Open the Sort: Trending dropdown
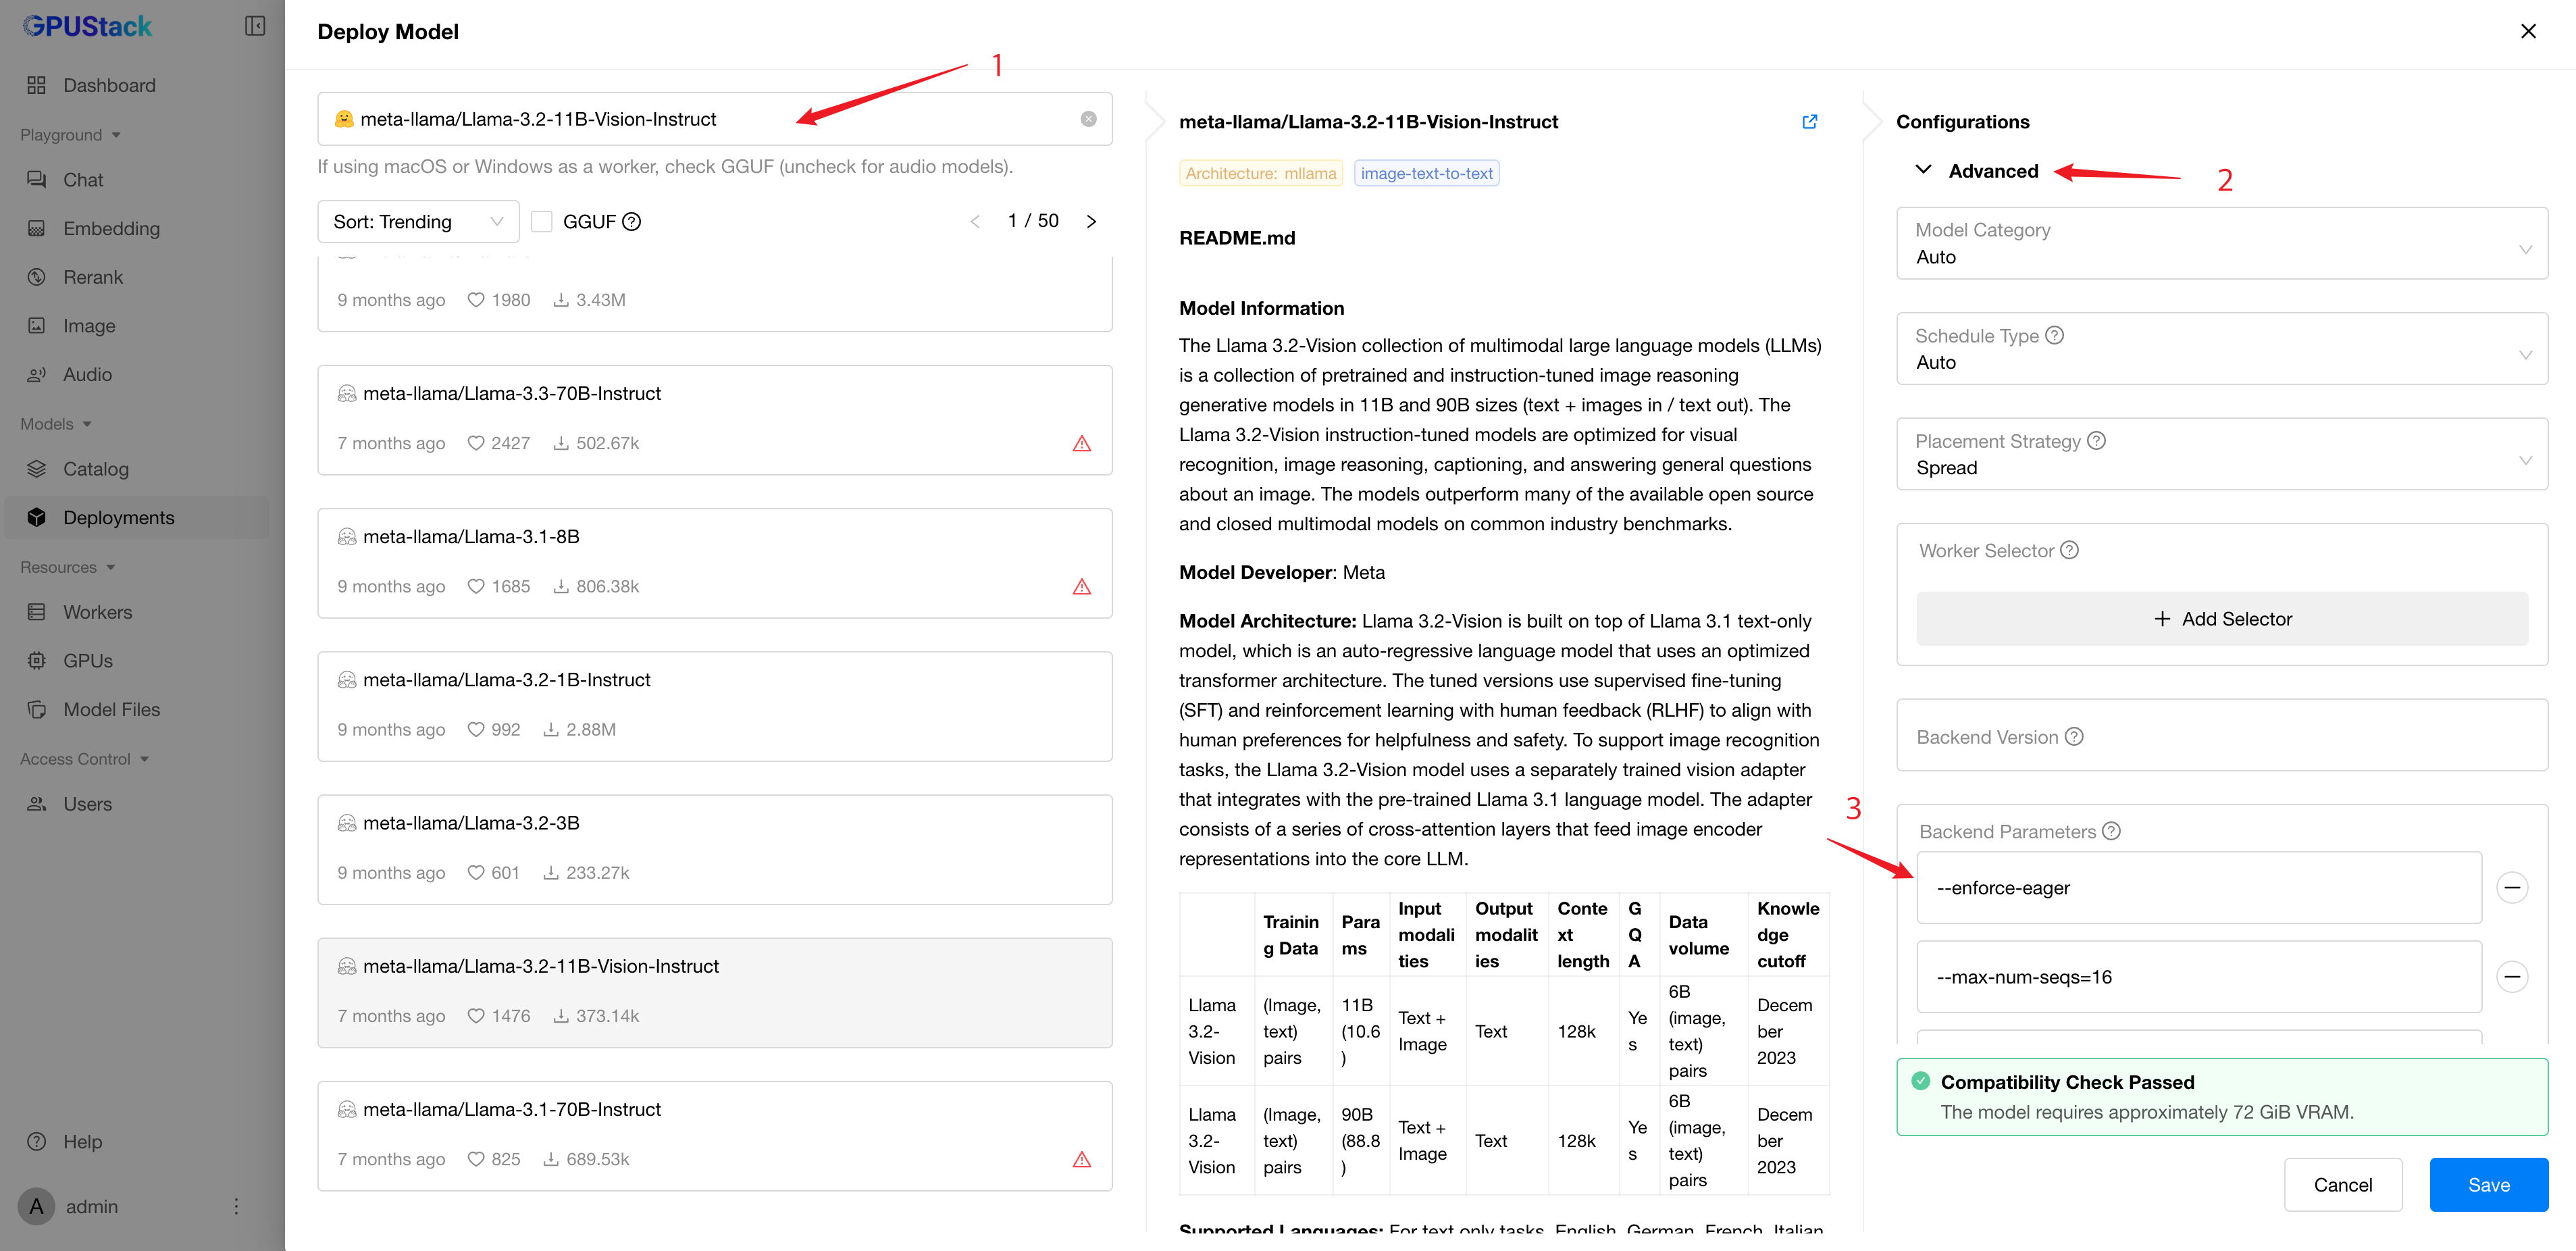 coord(418,221)
